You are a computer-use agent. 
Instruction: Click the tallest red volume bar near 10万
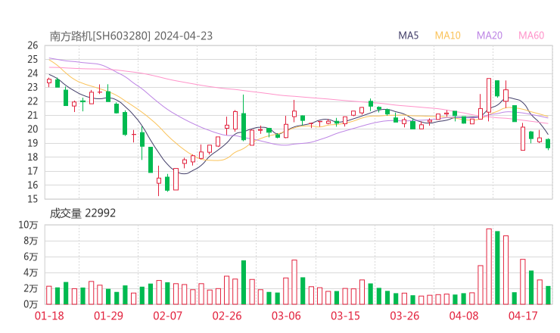click(489, 266)
